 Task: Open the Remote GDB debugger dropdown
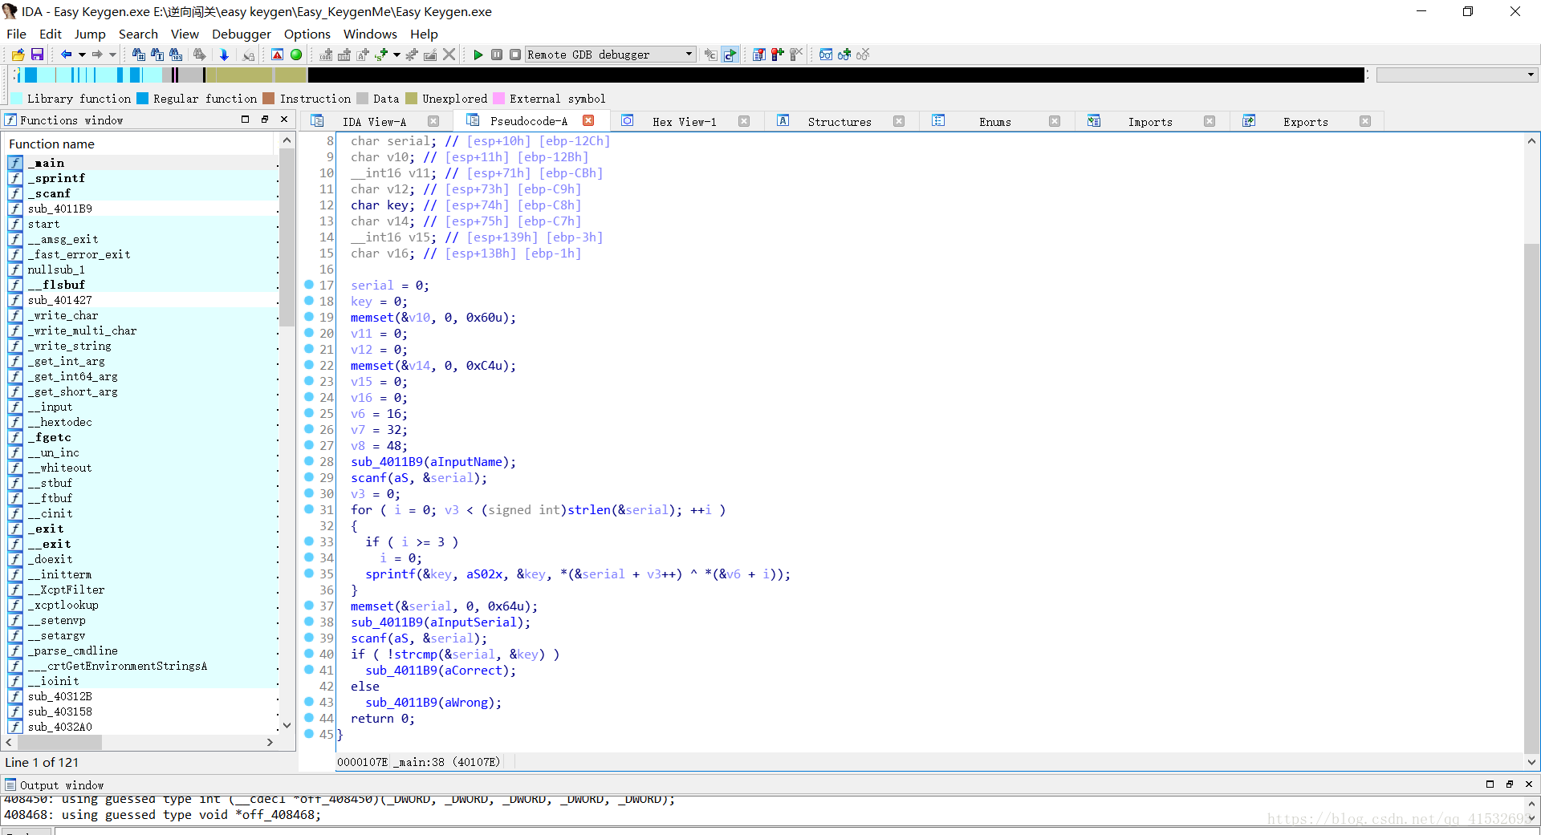click(610, 55)
